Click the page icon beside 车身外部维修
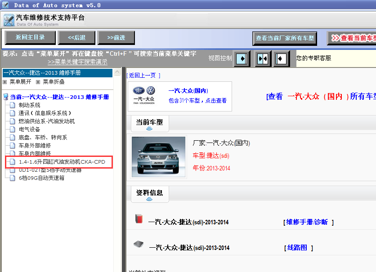The image size is (376, 272). pyautogui.click(x=13, y=146)
